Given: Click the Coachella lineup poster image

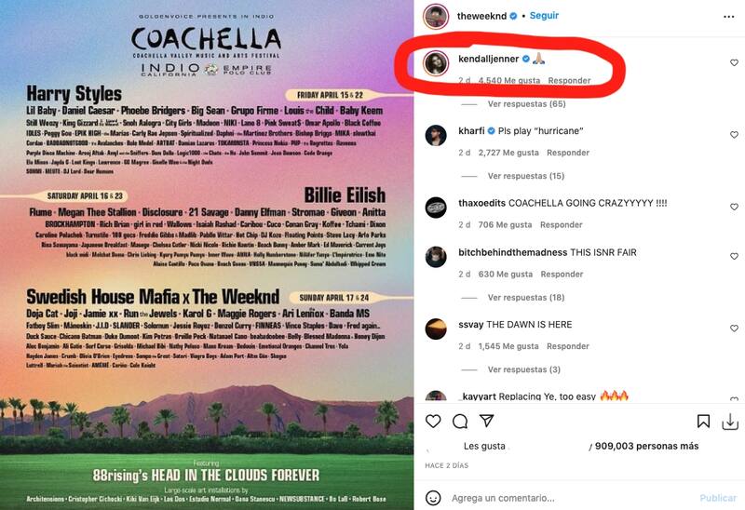Looking at the screenshot, I should [x=207, y=255].
